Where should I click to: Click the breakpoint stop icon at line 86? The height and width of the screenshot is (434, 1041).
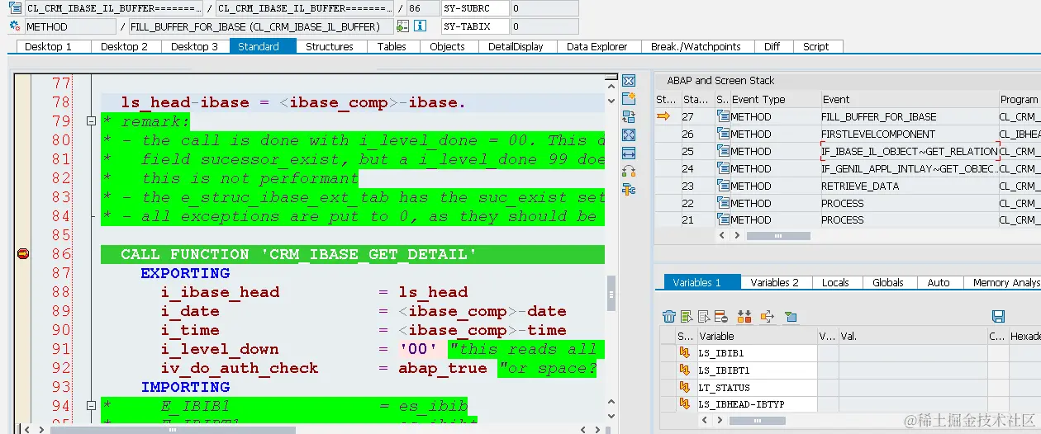[x=22, y=254]
